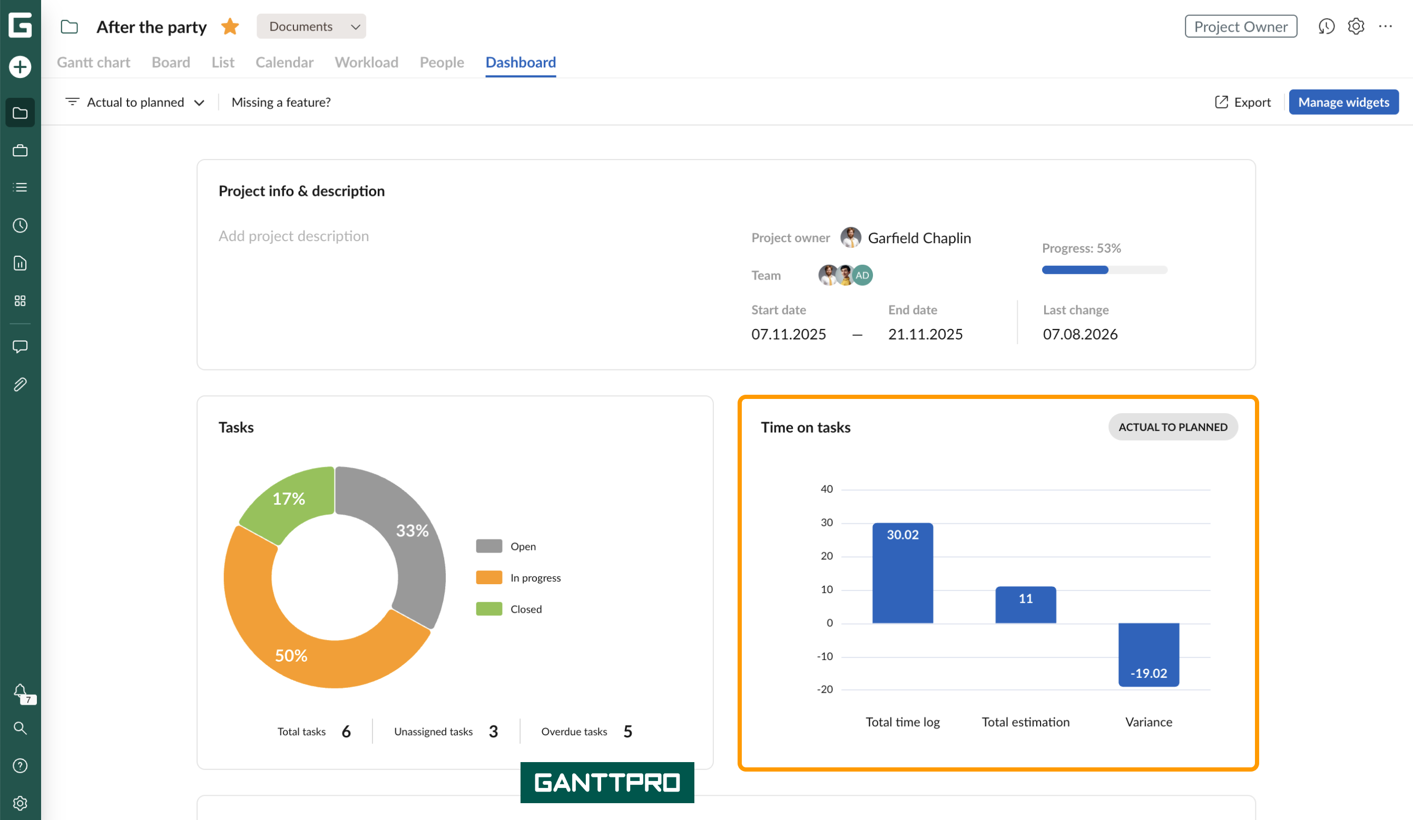Click Missing a feature? link

click(281, 102)
